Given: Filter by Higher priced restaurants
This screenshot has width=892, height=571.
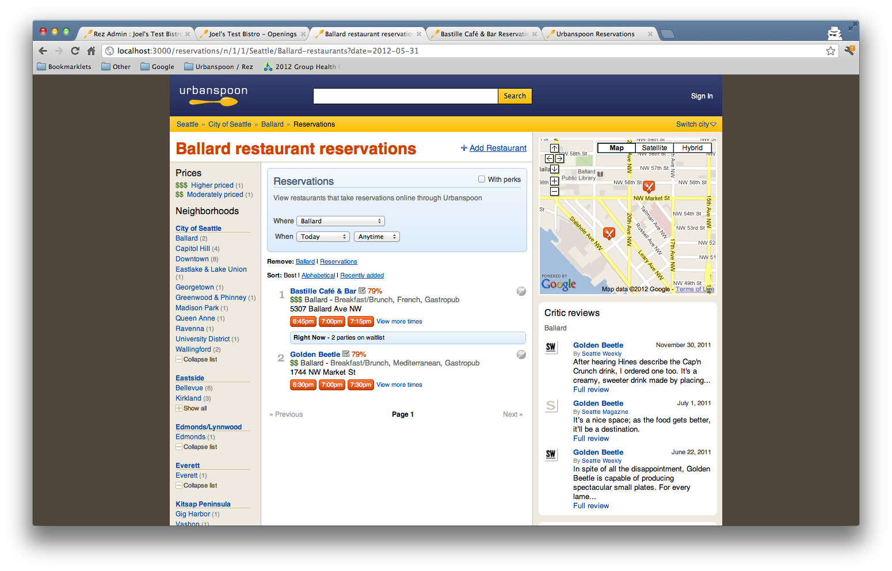Looking at the screenshot, I should [212, 185].
